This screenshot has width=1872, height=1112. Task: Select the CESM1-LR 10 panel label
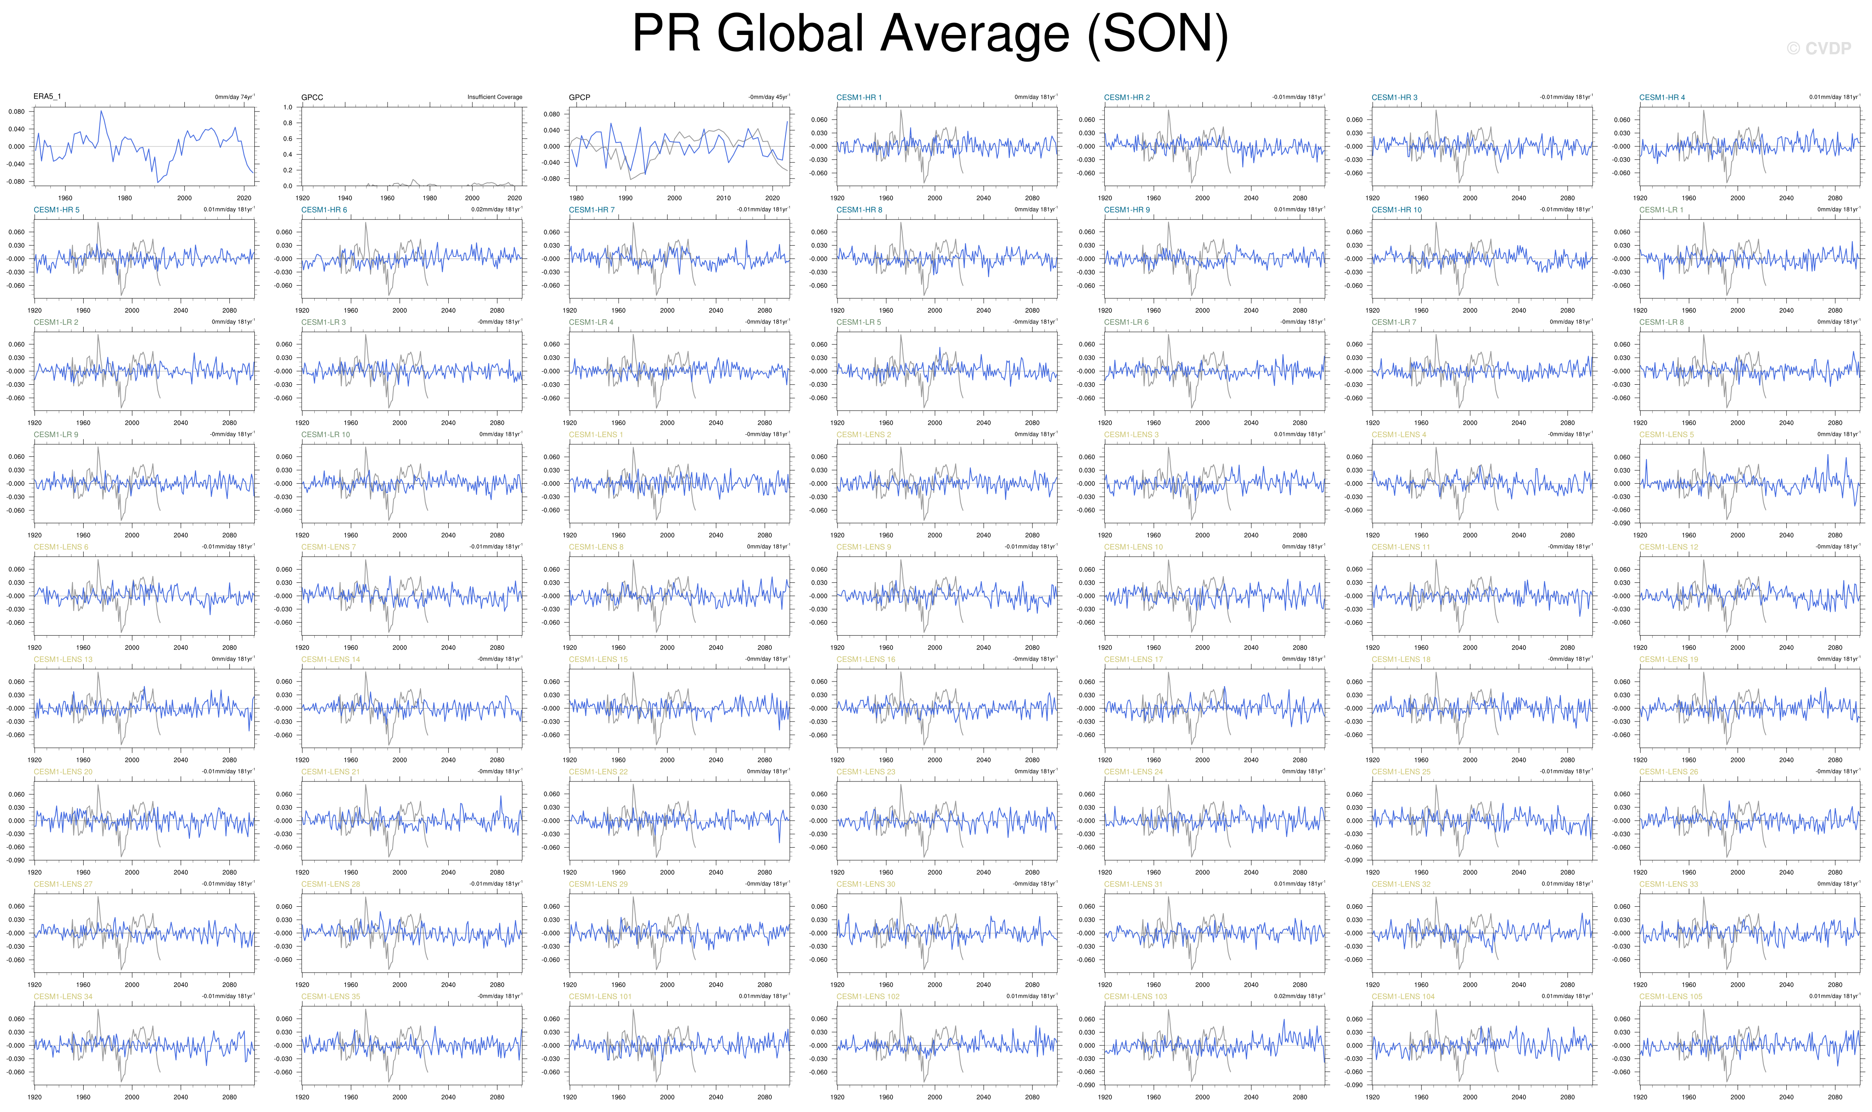tap(325, 435)
